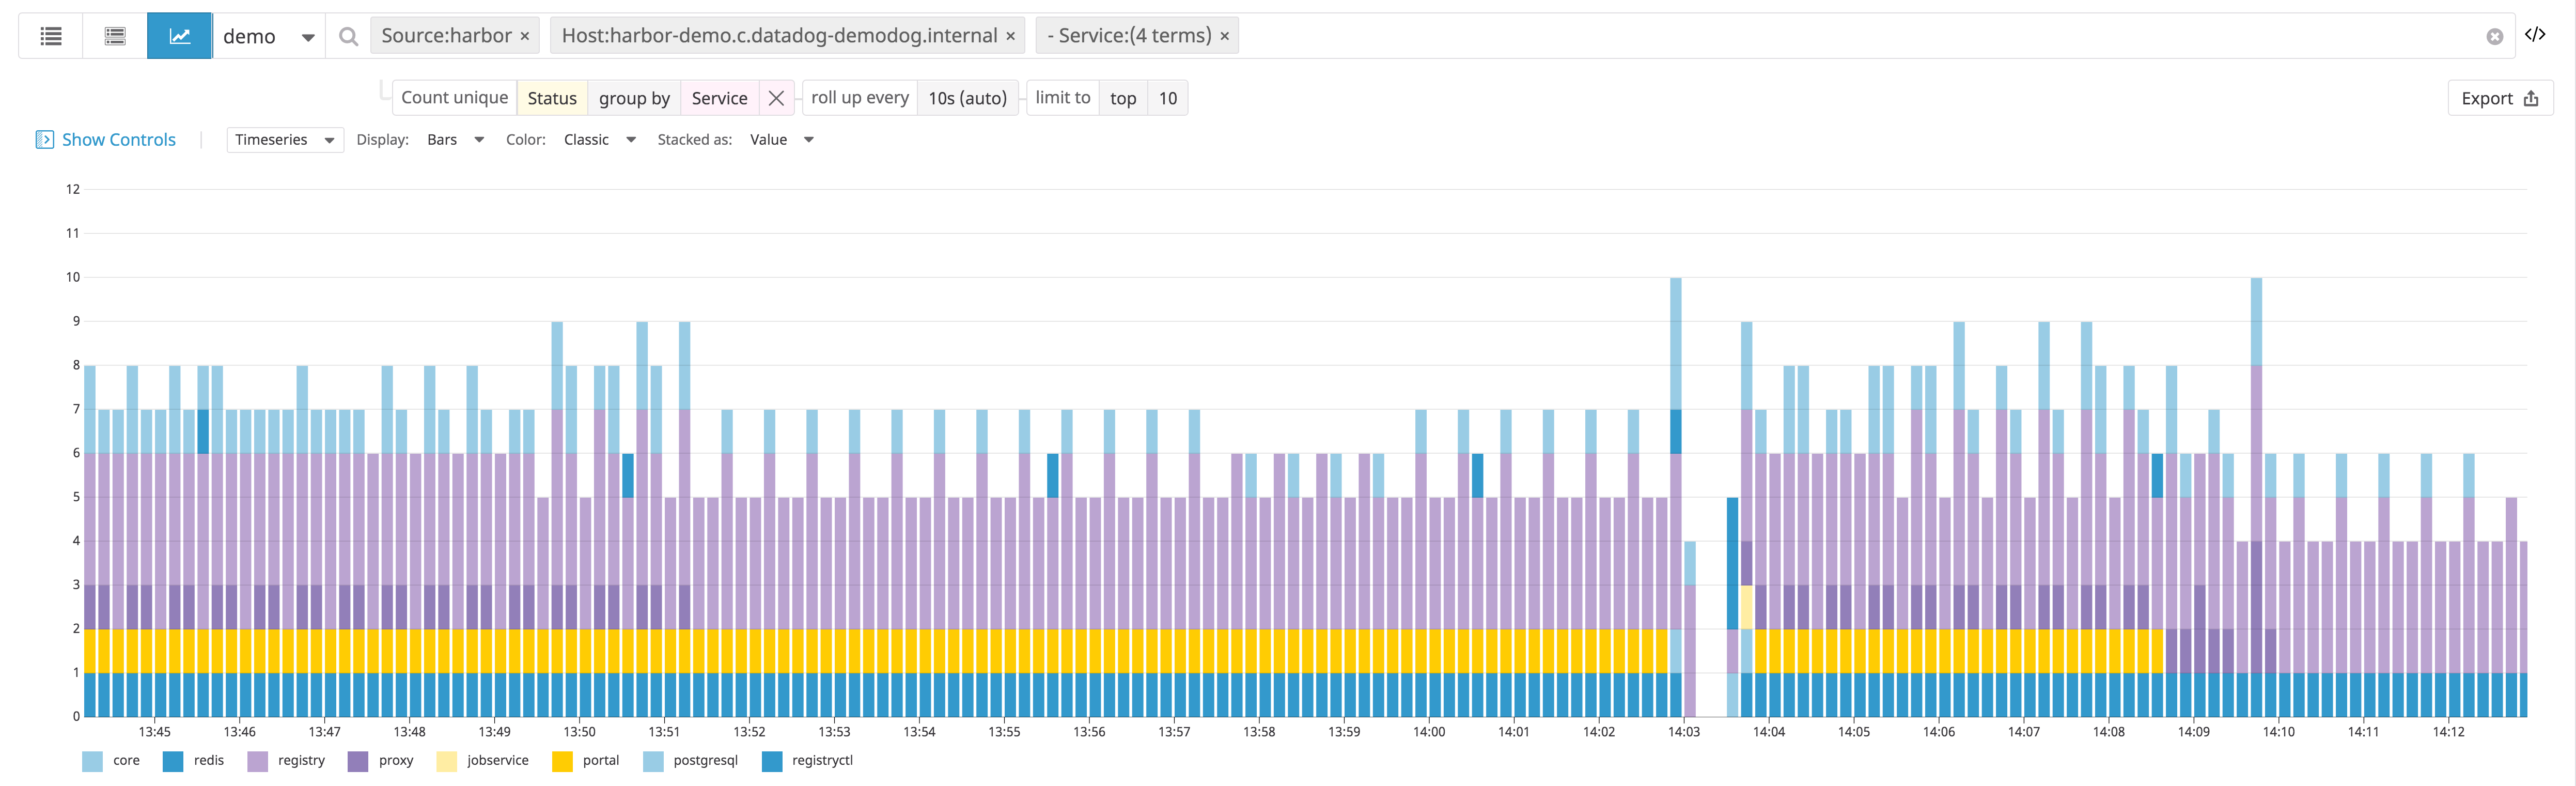Open the demo index dropdown
This screenshot has width=2576, height=786.
click(268, 36)
